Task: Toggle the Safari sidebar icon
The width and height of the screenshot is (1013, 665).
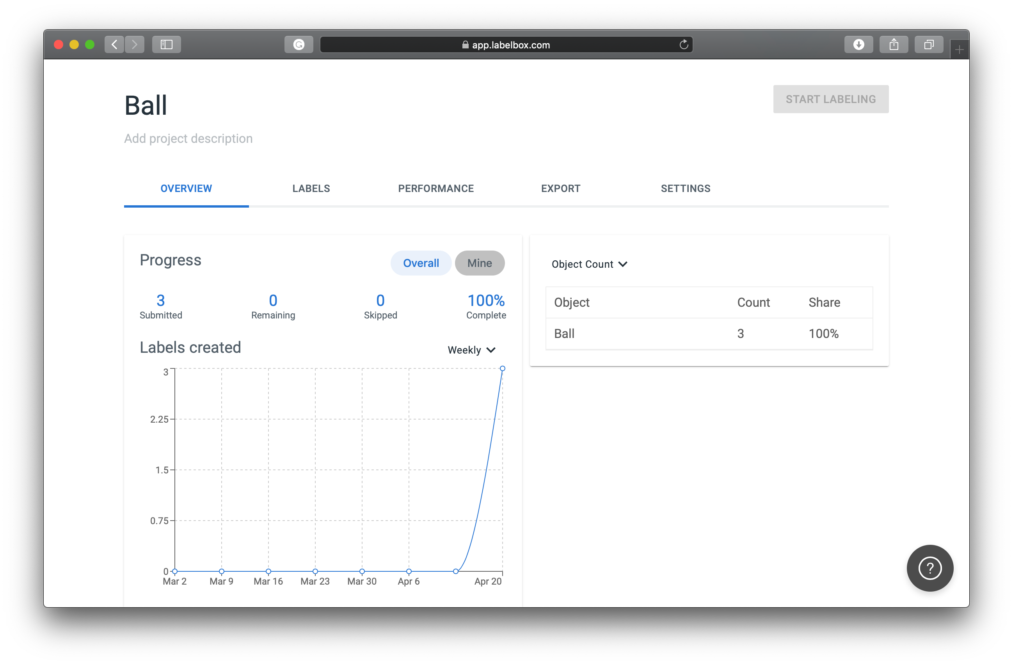Action: pos(166,44)
